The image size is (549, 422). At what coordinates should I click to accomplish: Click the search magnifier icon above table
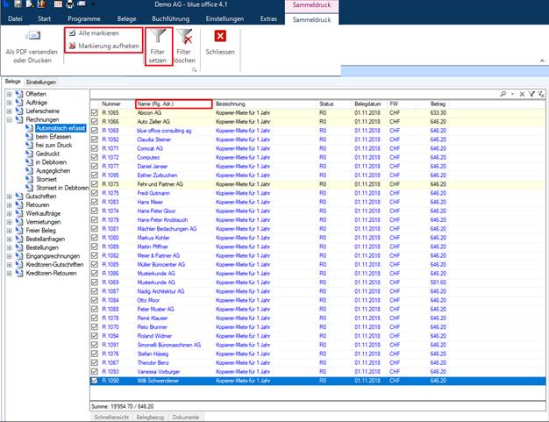[x=503, y=94]
